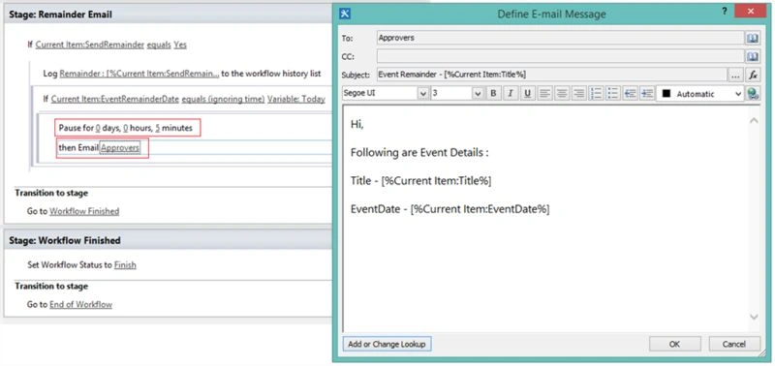
Task: Click OK in Define E-mail Message
Action: [x=674, y=345]
